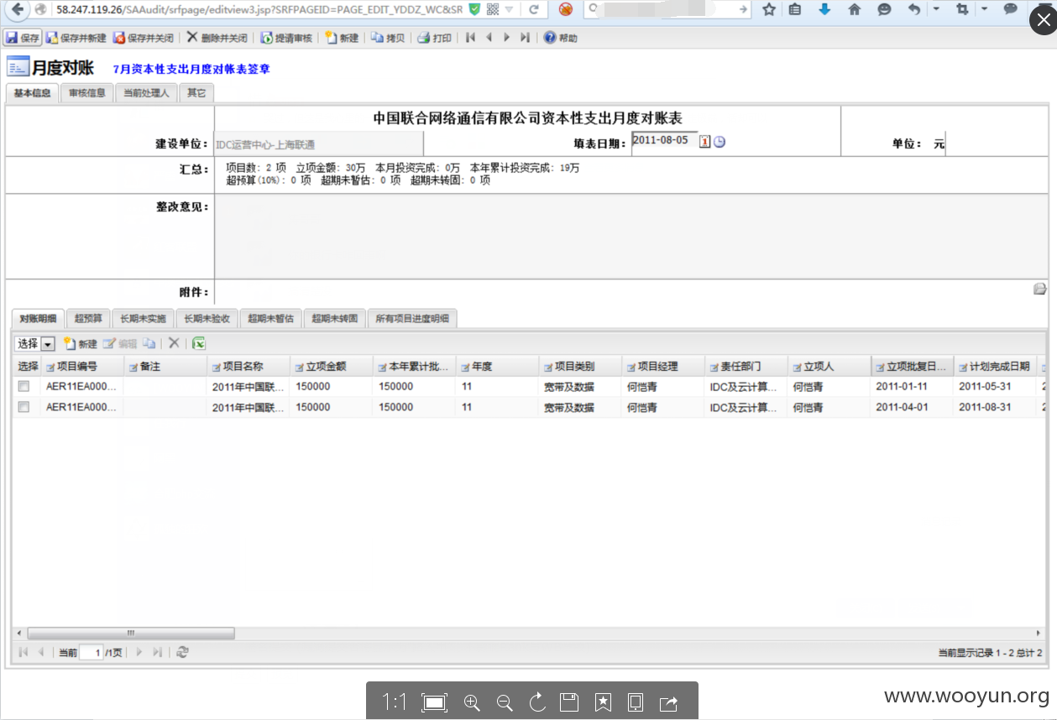Click 提请审核 submit for review
The height and width of the screenshot is (720, 1057).
click(286, 38)
